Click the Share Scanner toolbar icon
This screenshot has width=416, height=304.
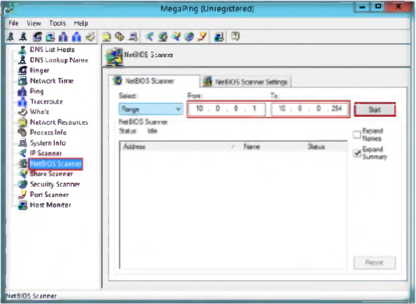tap(176, 36)
